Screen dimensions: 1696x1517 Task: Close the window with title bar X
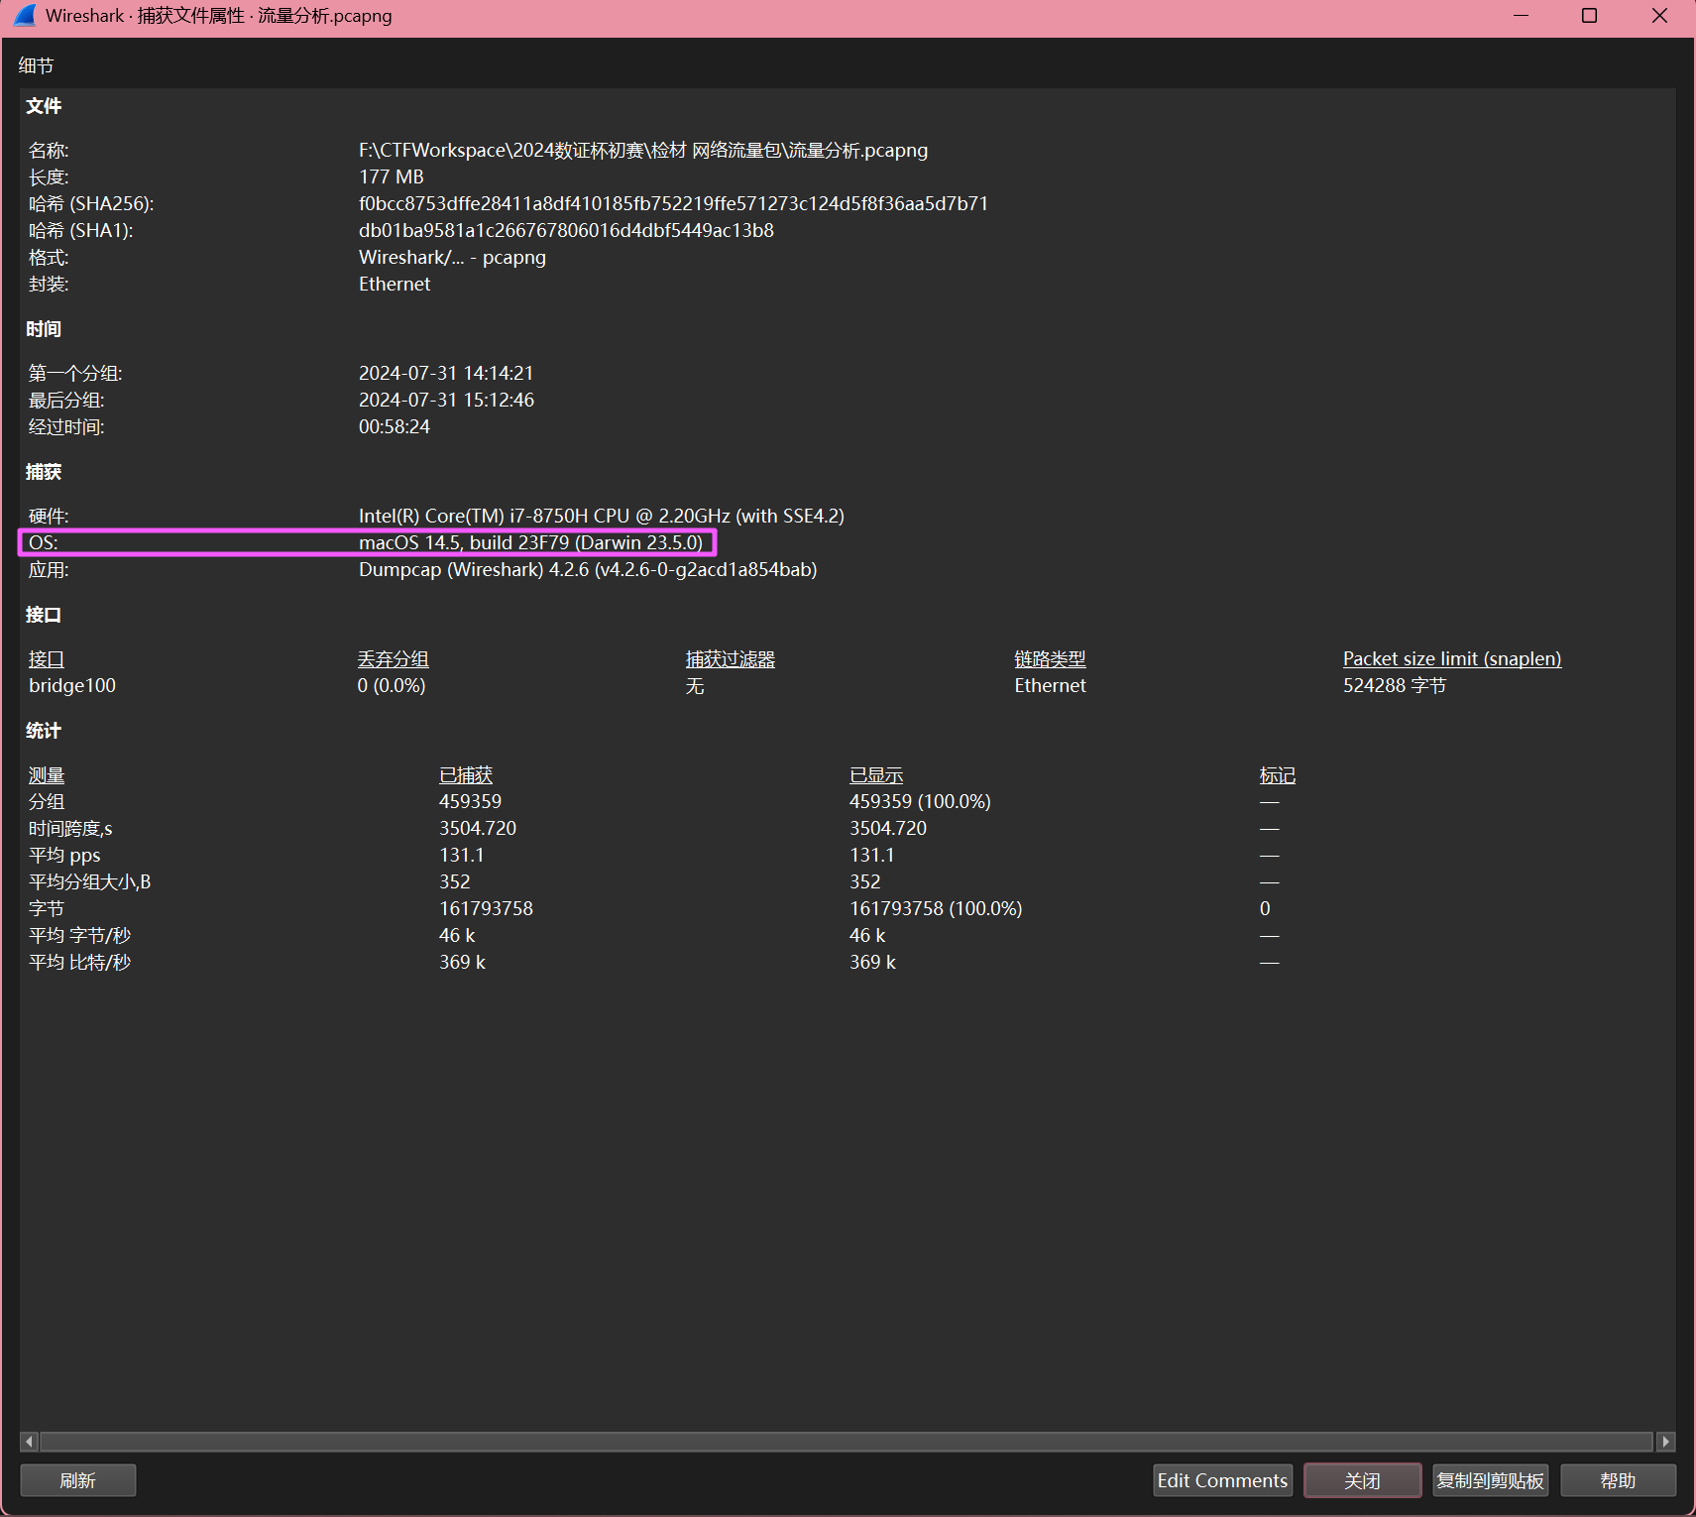pos(1659,16)
